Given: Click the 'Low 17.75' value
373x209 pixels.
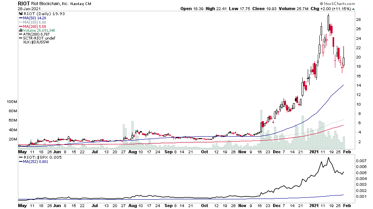Looking at the screenshot, I should coord(239,9).
